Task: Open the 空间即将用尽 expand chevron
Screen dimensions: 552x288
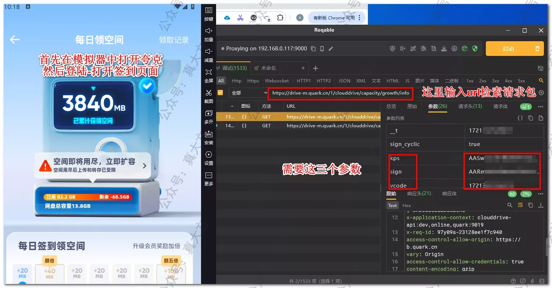Action: tap(144, 166)
